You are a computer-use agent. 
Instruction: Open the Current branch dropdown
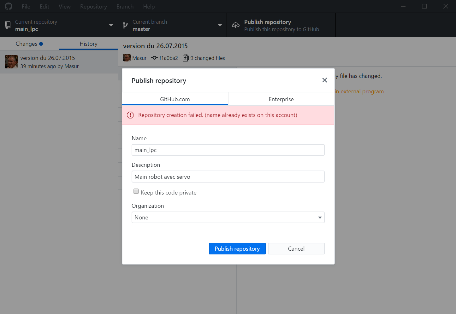172,25
